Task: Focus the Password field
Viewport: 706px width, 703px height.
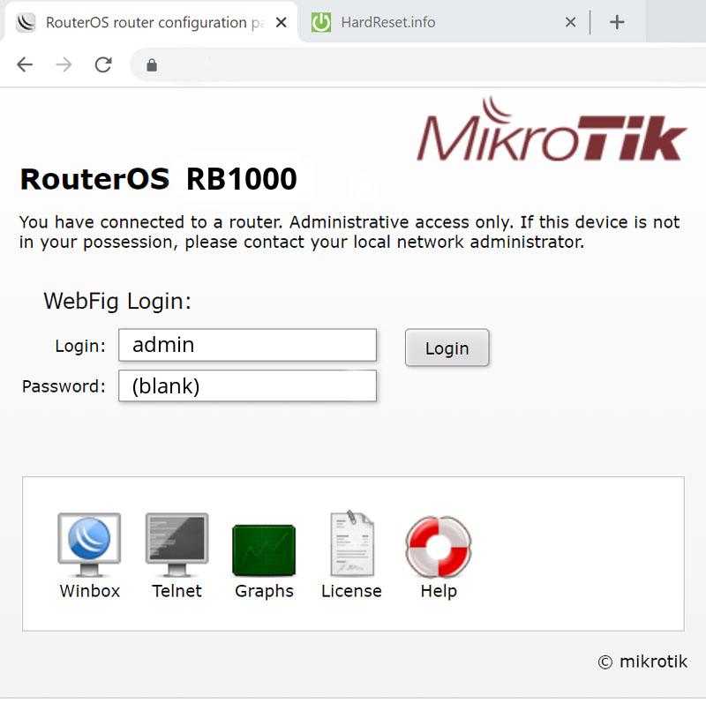Action: click(x=248, y=385)
